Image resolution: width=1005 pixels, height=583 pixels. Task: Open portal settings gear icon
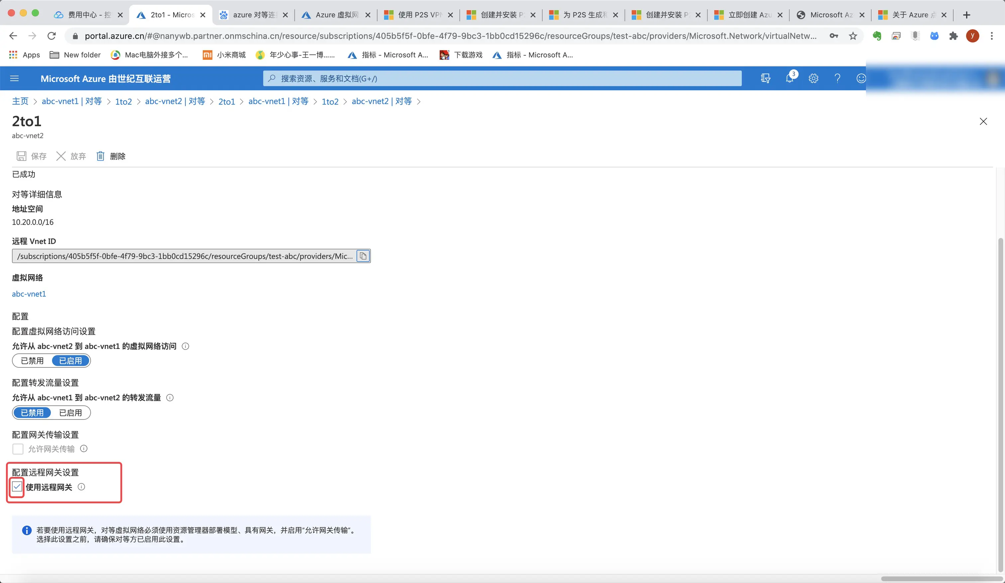point(813,78)
